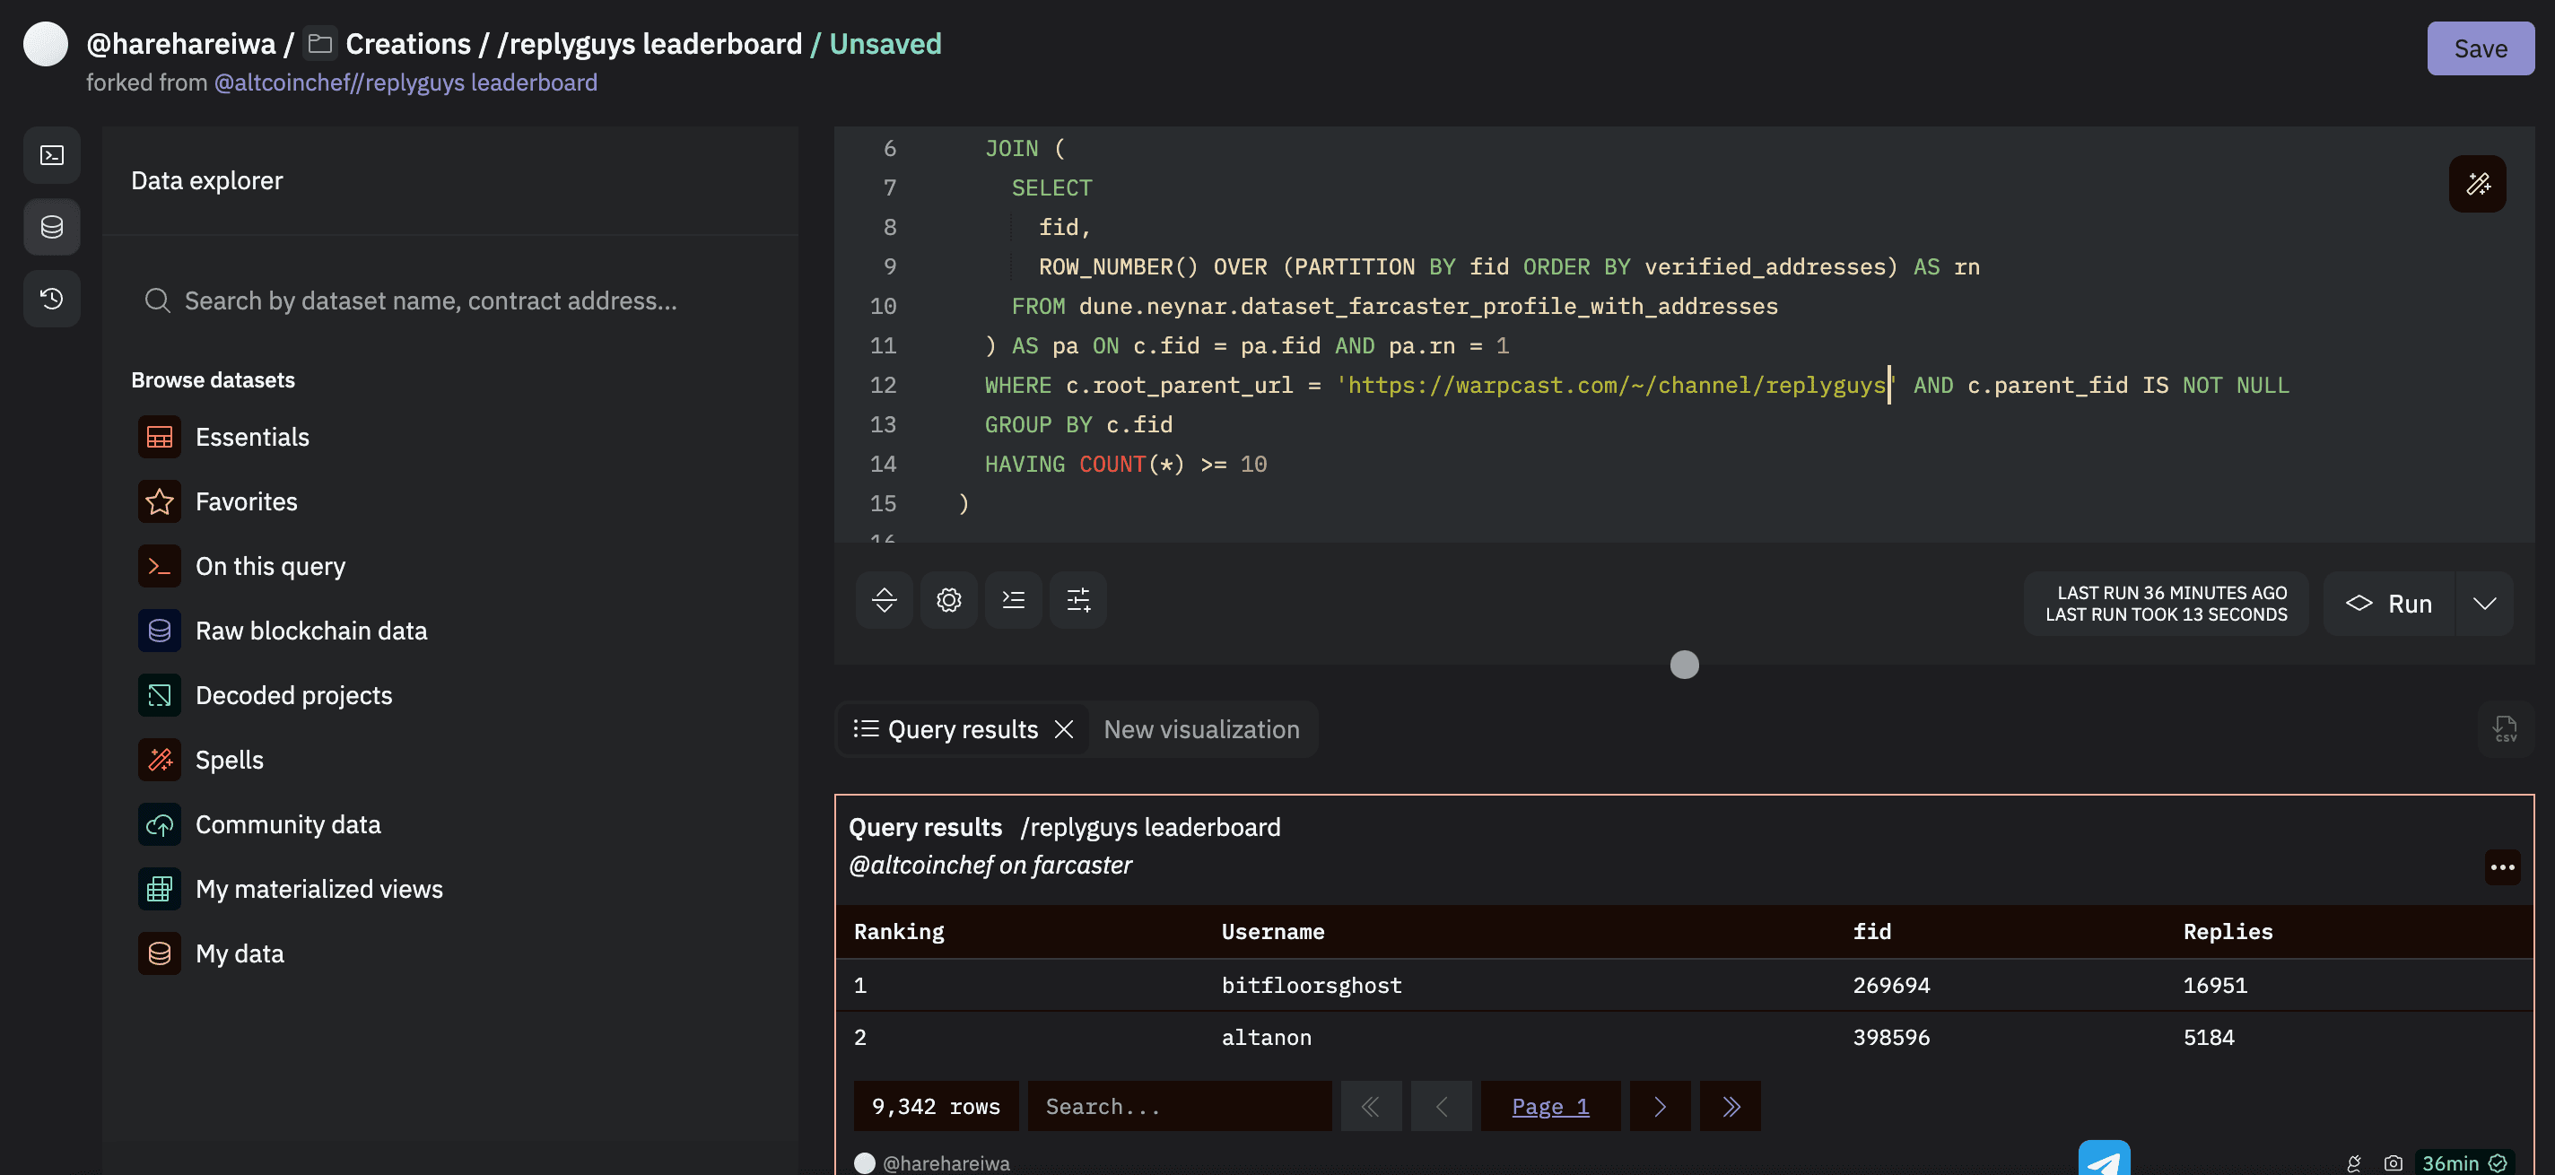Viewport: 2555px width, 1175px height.
Task: Click the warpcast channel URL string in line 12
Action: pyautogui.click(x=1616, y=385)
